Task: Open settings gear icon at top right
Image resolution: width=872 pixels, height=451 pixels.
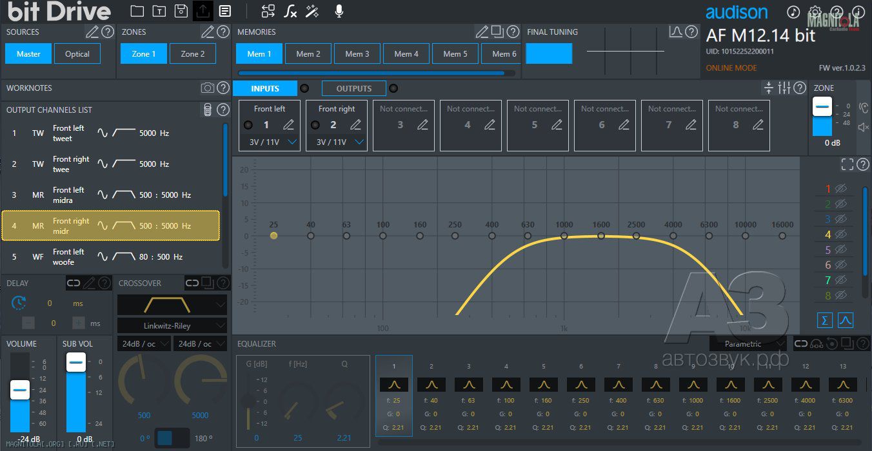Action: pyautogui.click(x=815, y=12)
